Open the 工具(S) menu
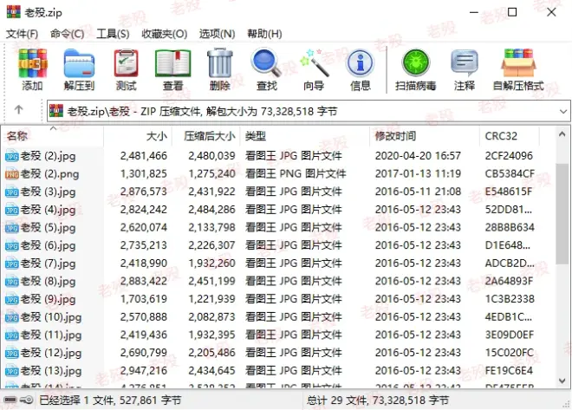The height and width of the screenshot is (410, 572). [113, 34]
